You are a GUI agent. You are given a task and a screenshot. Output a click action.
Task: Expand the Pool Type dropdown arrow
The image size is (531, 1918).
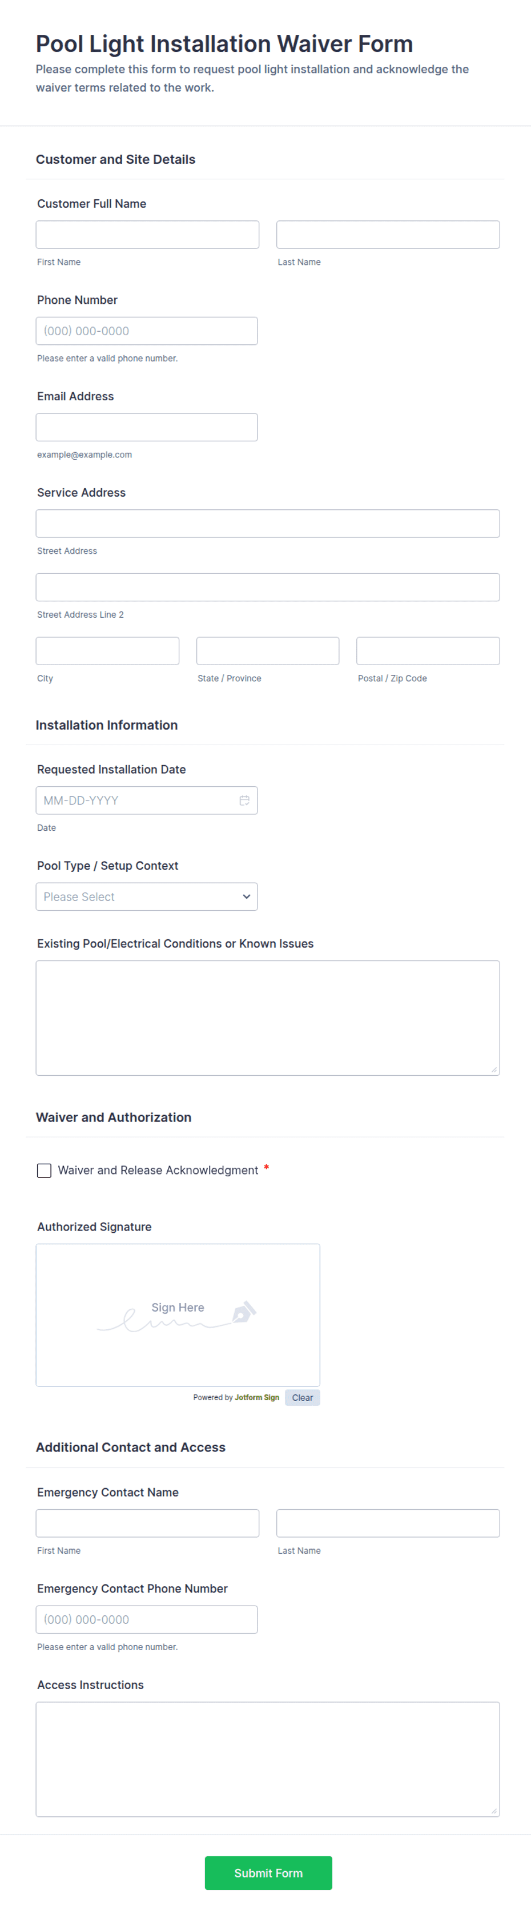click(x=246, y=896)
